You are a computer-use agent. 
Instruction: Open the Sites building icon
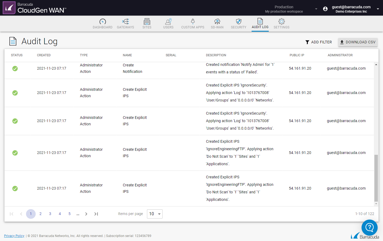click(x=147, y=21)
